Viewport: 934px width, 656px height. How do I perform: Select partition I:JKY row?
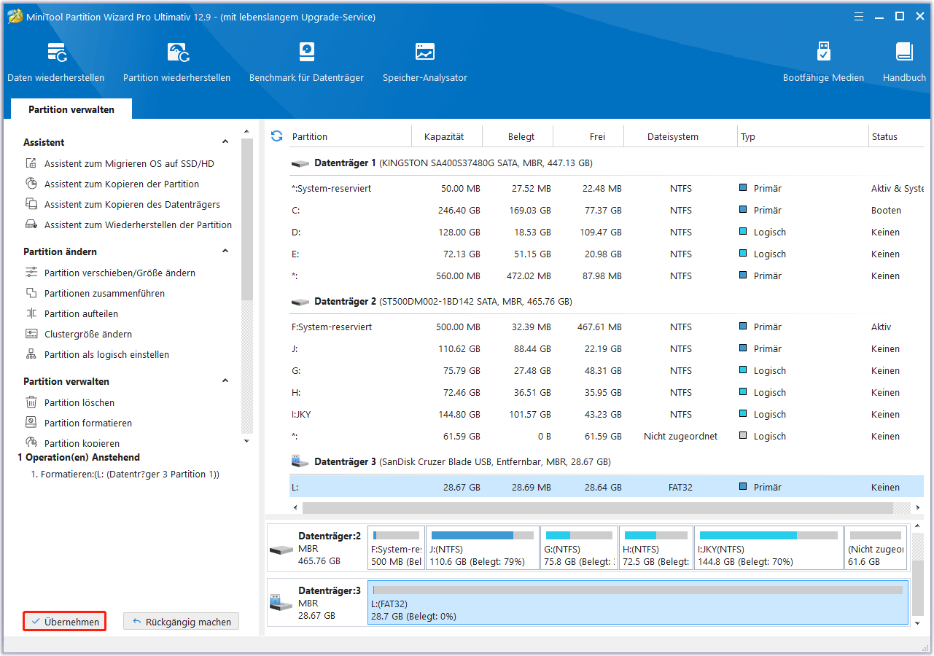pyautogui.click(x=607, y=415)
